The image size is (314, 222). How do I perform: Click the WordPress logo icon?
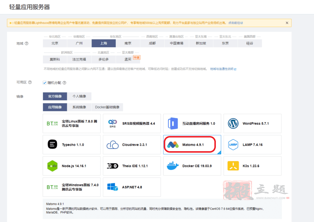click(233, 123)
